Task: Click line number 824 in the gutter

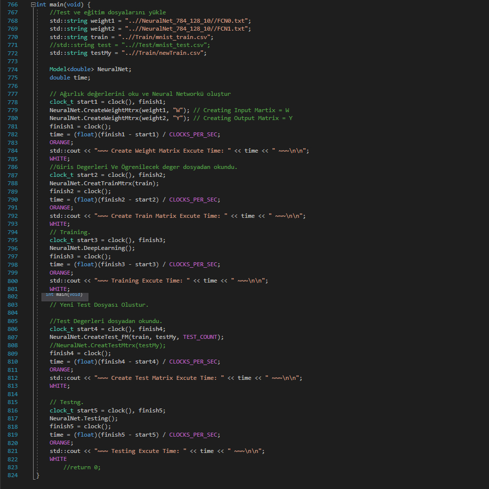Action: [x=12, y=475]
